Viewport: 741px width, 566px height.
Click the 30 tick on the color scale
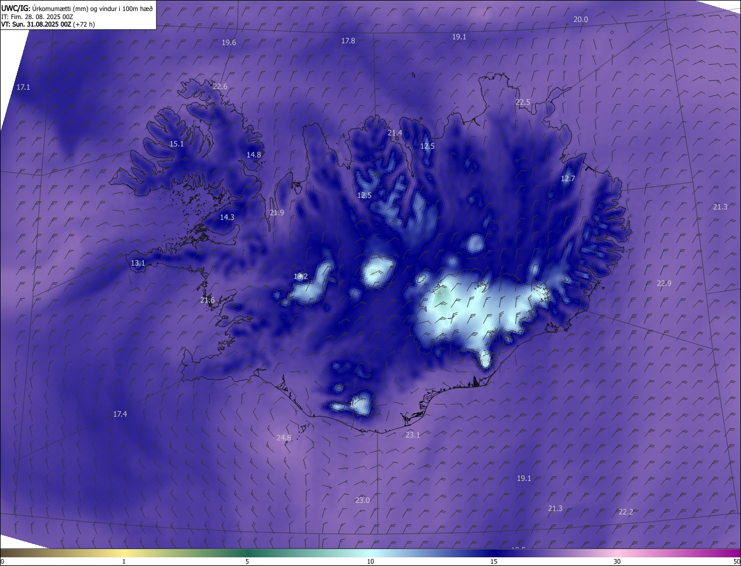[x=617, y=561]
